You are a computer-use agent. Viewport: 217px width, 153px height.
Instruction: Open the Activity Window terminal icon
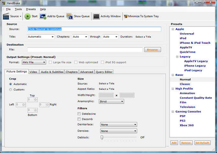(96, 16)
